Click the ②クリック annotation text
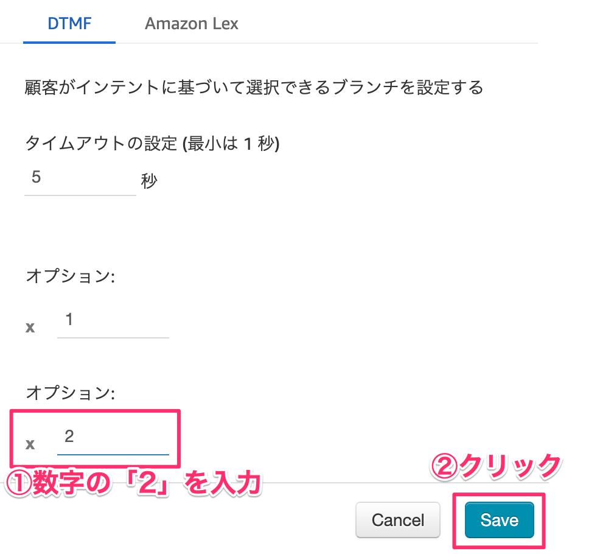Image resolution: width=600 pixels, height=554 pixels. (x=496, y=466)
